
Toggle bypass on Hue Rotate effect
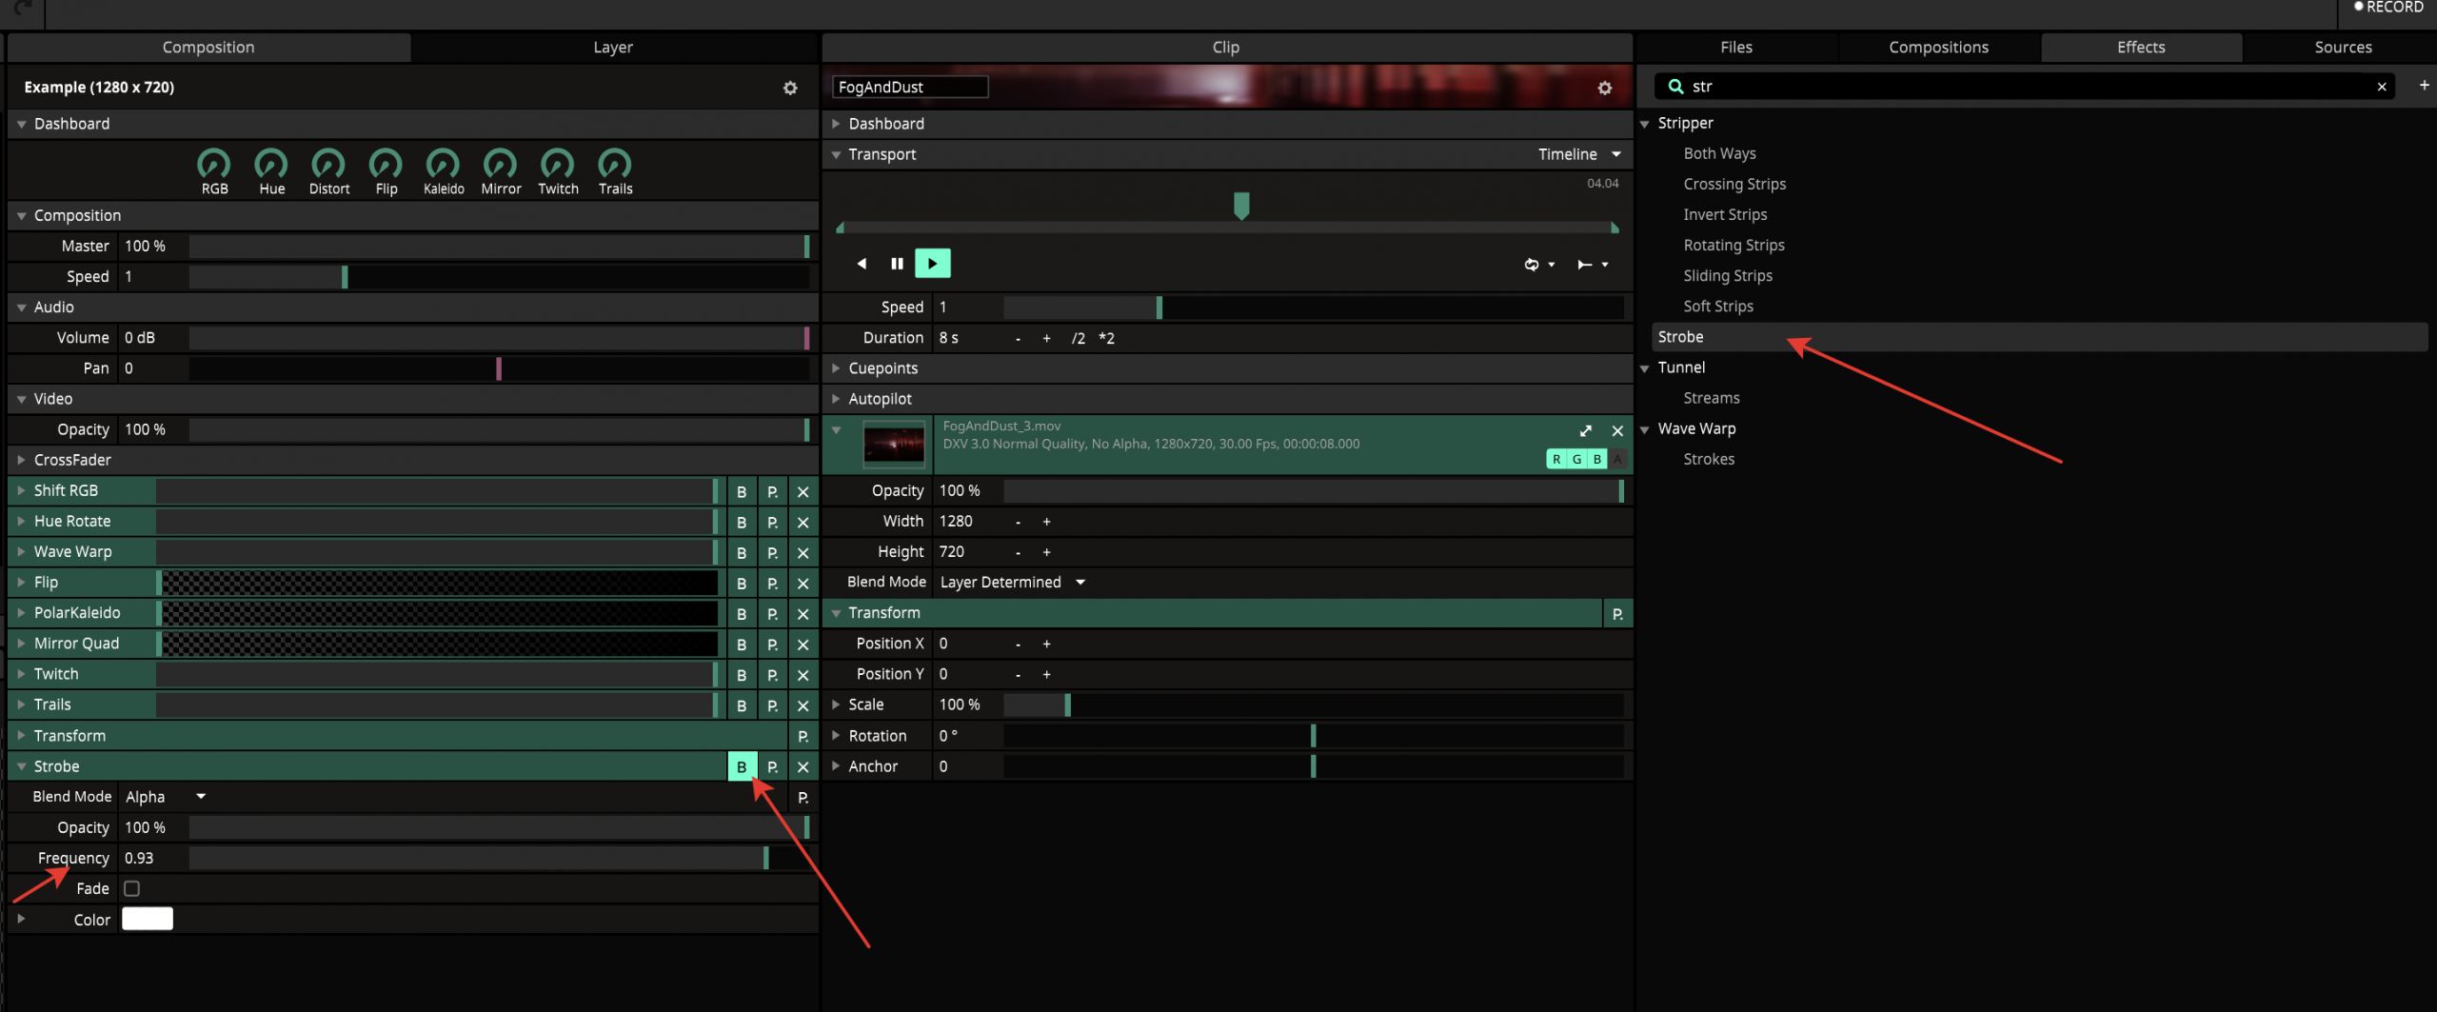(x=742, y=522)
